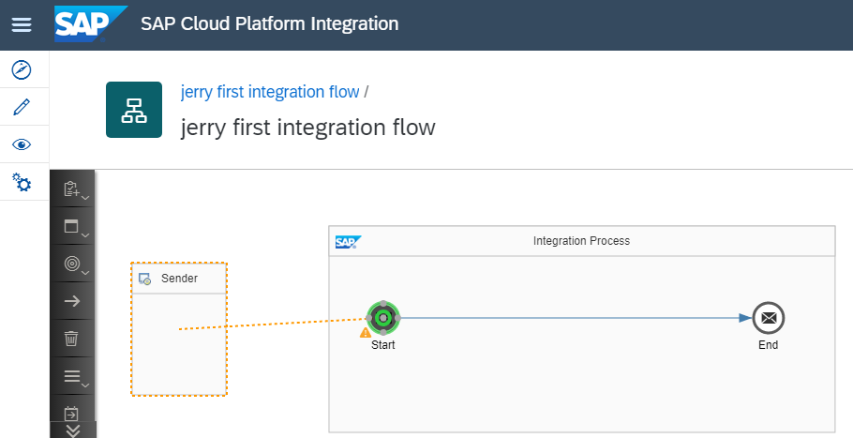Expand the Process palette window dropdown
This screenshot has width=853, height=438.
pyautogui.click(x=73, y=227)
